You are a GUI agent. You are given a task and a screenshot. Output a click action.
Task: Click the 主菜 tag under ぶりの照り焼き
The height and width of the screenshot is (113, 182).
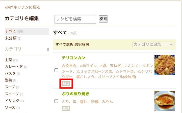[66, 108]
